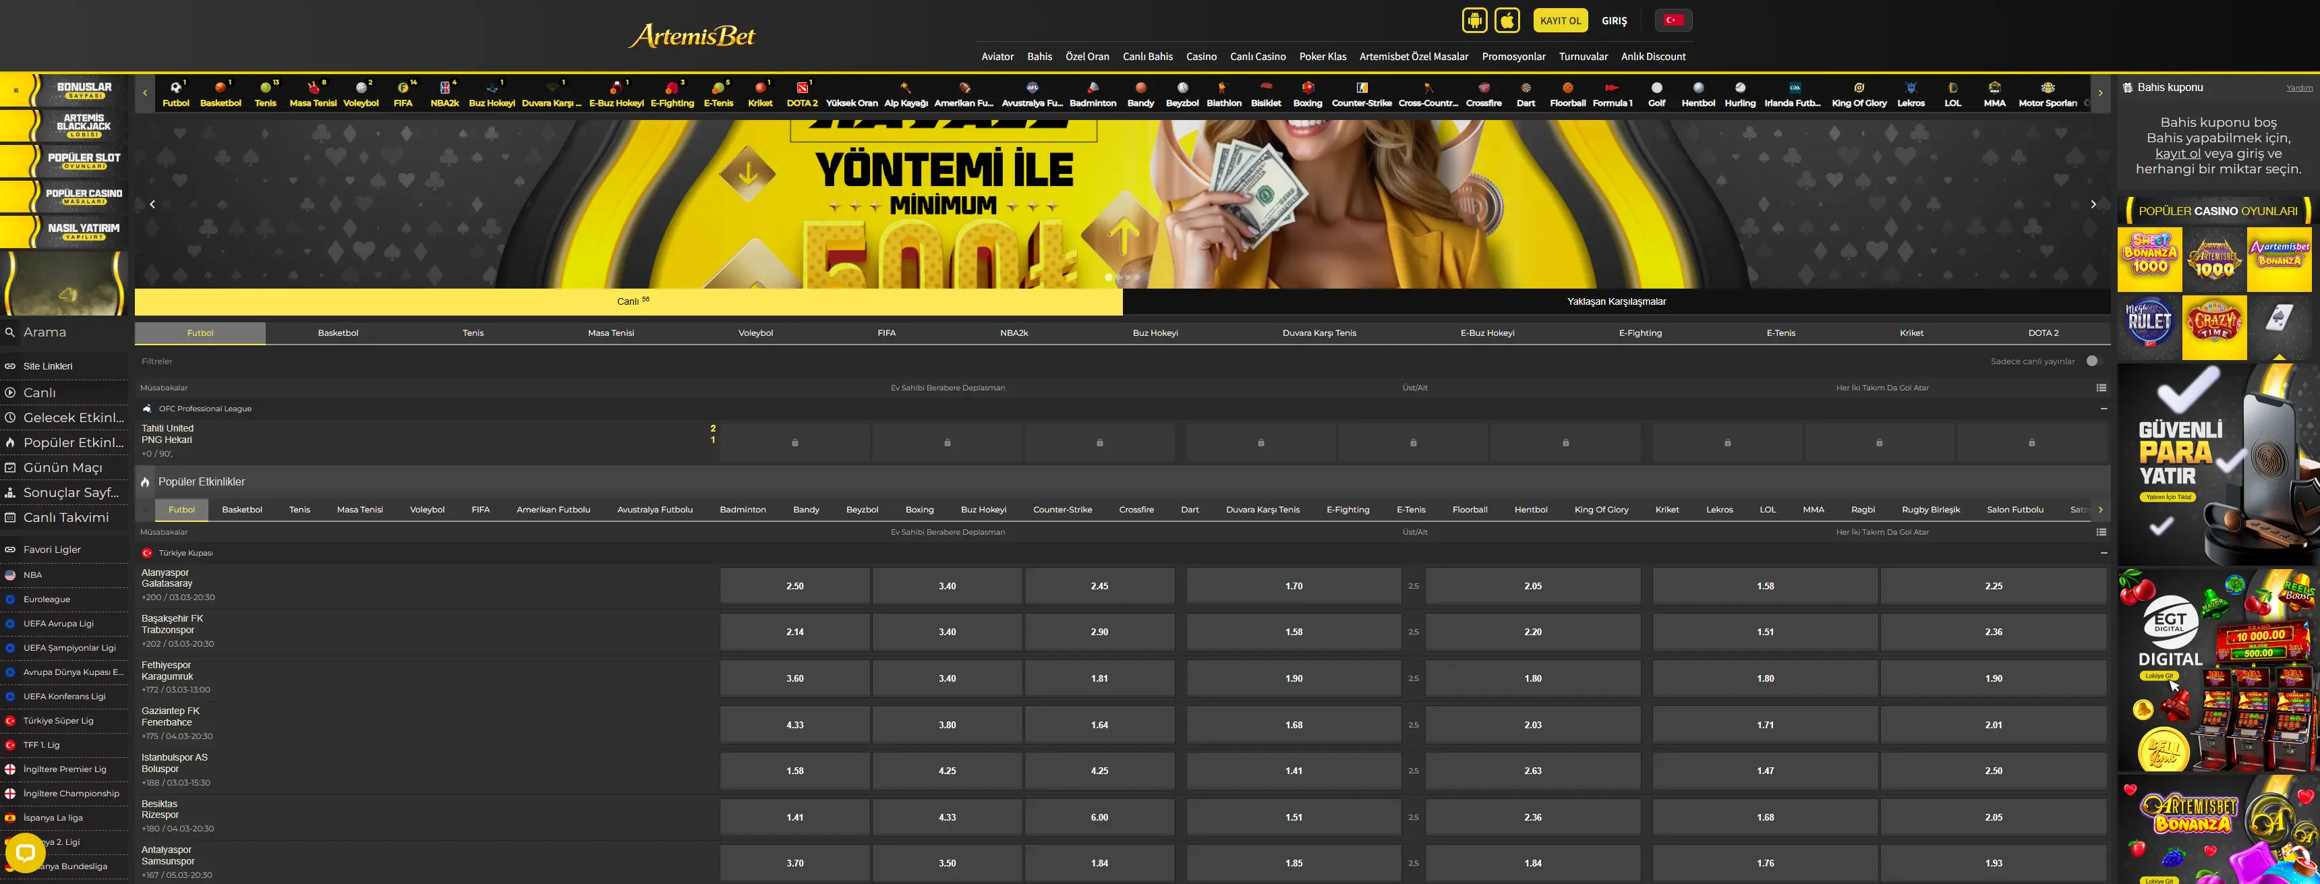Open the Turkish flag language selector
The height and width of the screenshot is (884, 2320).
point(1673,20)
